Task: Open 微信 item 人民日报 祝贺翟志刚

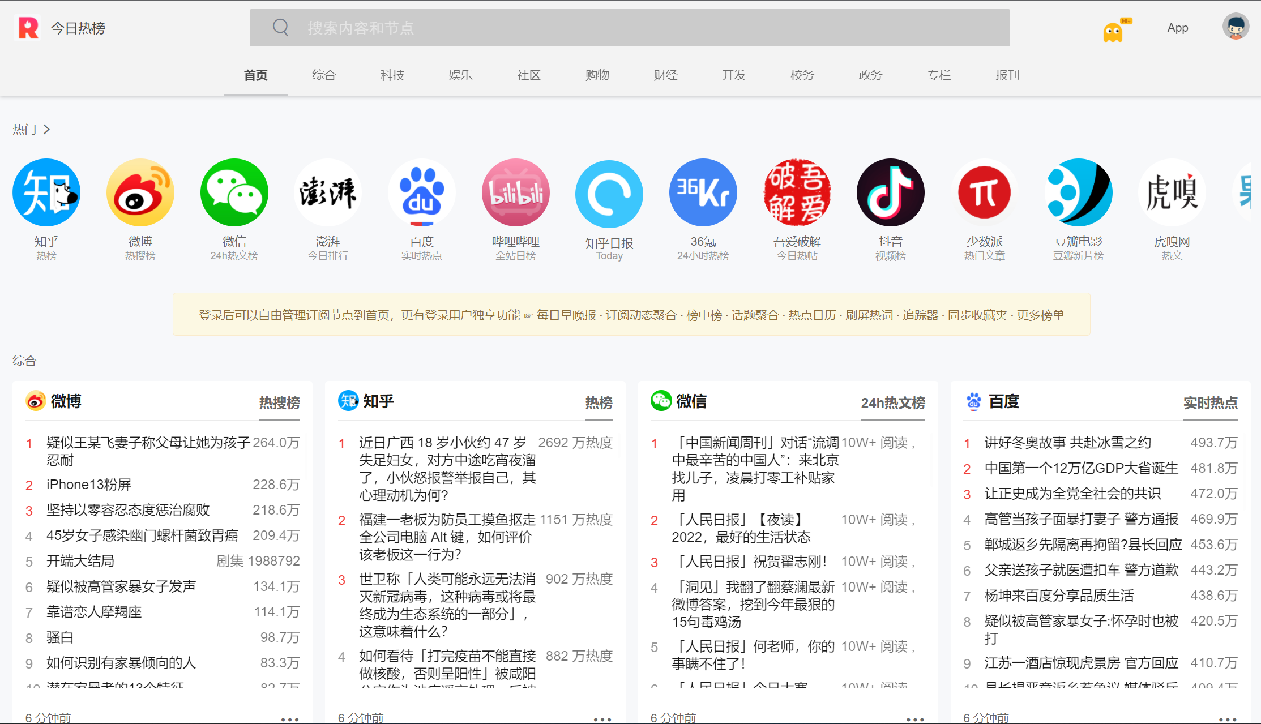Action: click(749, 562)
